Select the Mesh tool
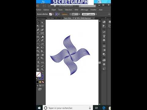The height and width of the screenshot is (110, 147). (x=38, y=55)
